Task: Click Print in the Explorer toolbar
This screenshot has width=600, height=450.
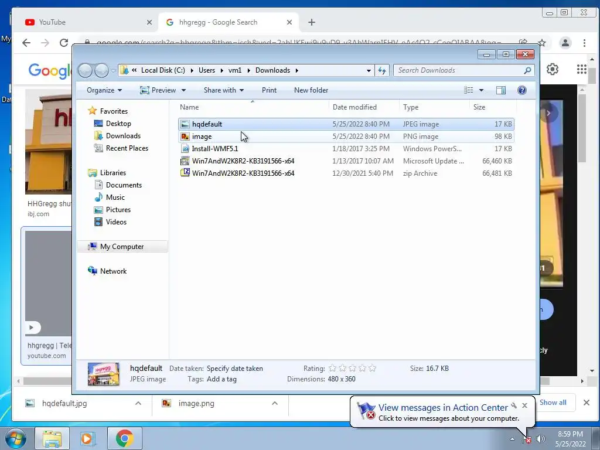Action: point(269,90)
